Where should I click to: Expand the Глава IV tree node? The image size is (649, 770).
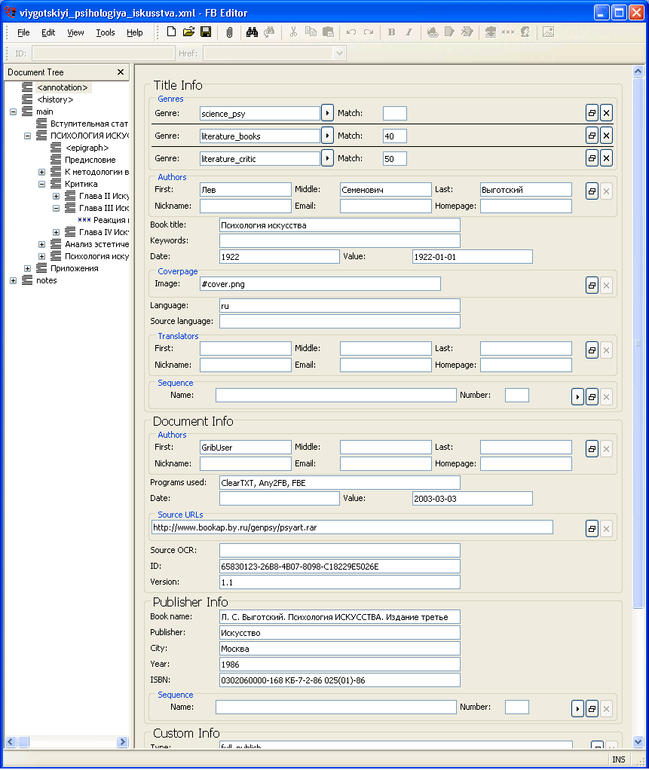pyautogui.click(x=56, y=232)
